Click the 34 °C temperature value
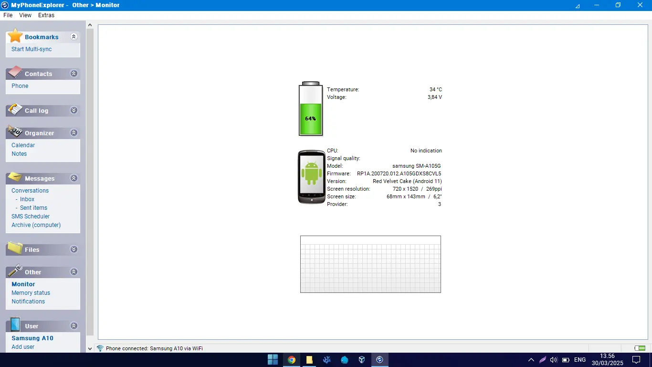The width and height of the screenshot is (652, 367). [436, 89]
